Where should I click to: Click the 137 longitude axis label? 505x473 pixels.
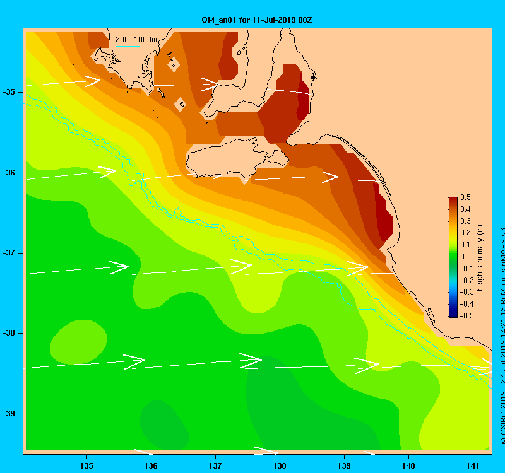pos(215,465)
